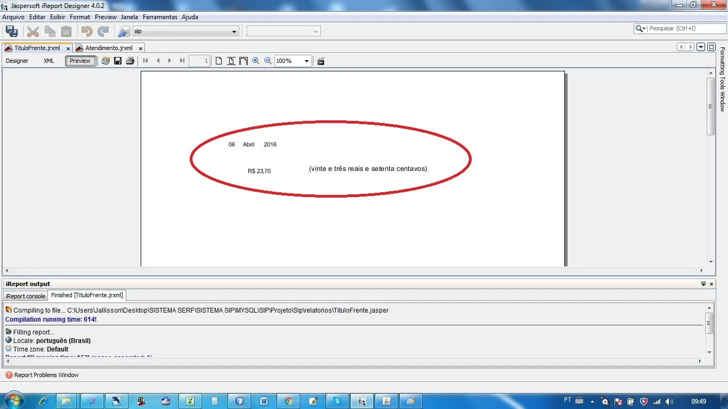Click the Reload report icon
The width and height of the screenshot is (728, 409).
click(x=106, y=61)
